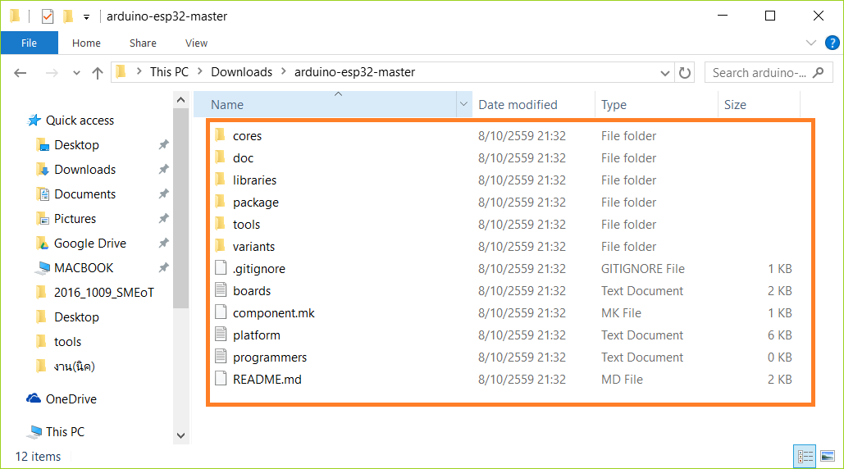Image resolution: width=844 pixels, height=469 pixels.
Task: Click the navigation pane scroll down arrow
Action: click(x=180, y=435)
